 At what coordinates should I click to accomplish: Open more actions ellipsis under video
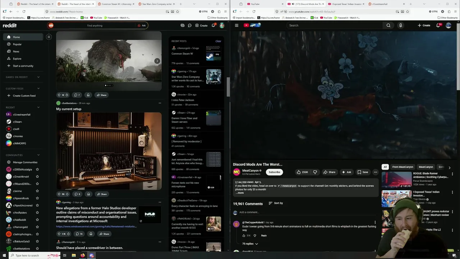pos(376,172)
